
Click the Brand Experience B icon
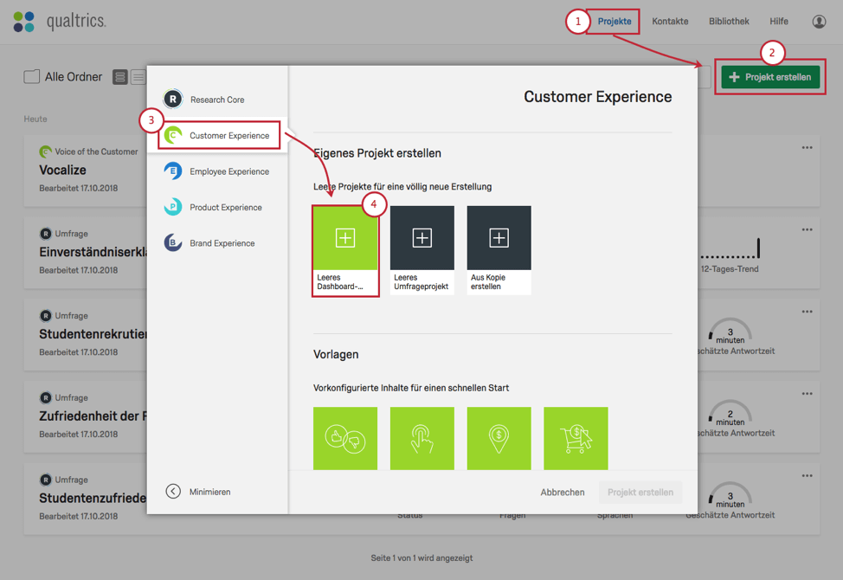pyautogui.click(x=172, y=243)
